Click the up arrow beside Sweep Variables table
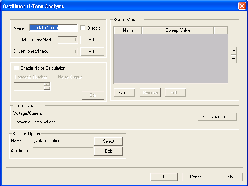 pyautogui.click(x=234, y=51)
